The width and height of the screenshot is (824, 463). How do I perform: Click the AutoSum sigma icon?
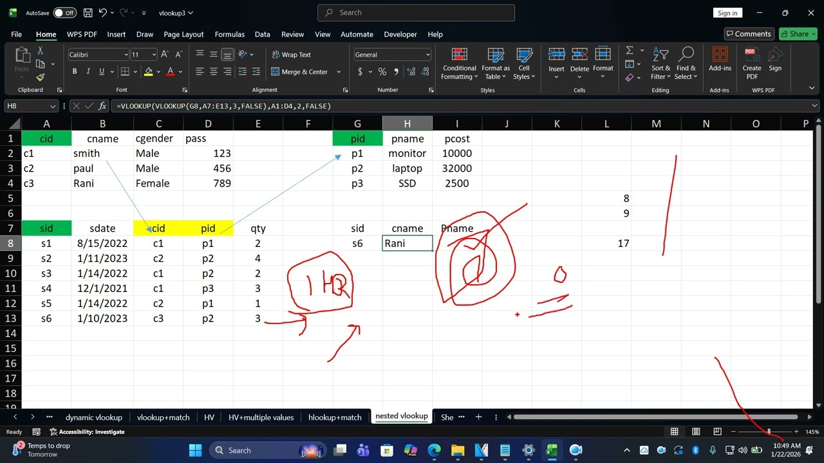click(x=630, y=51)
